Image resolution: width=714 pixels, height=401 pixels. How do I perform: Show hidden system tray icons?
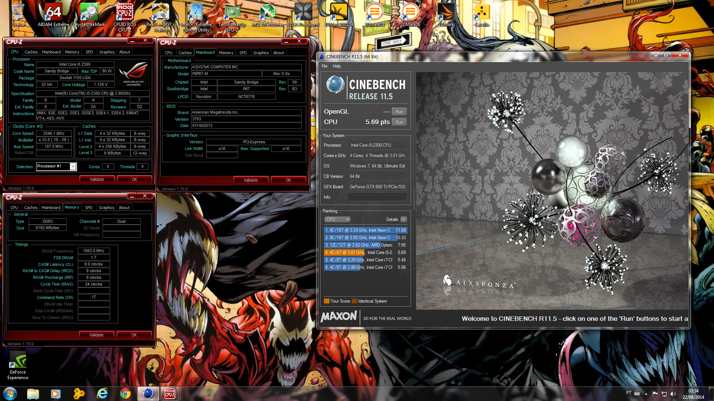point(646,394)
